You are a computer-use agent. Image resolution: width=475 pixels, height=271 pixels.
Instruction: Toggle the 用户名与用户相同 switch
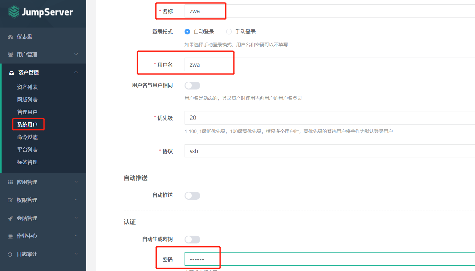coord(192,85)
